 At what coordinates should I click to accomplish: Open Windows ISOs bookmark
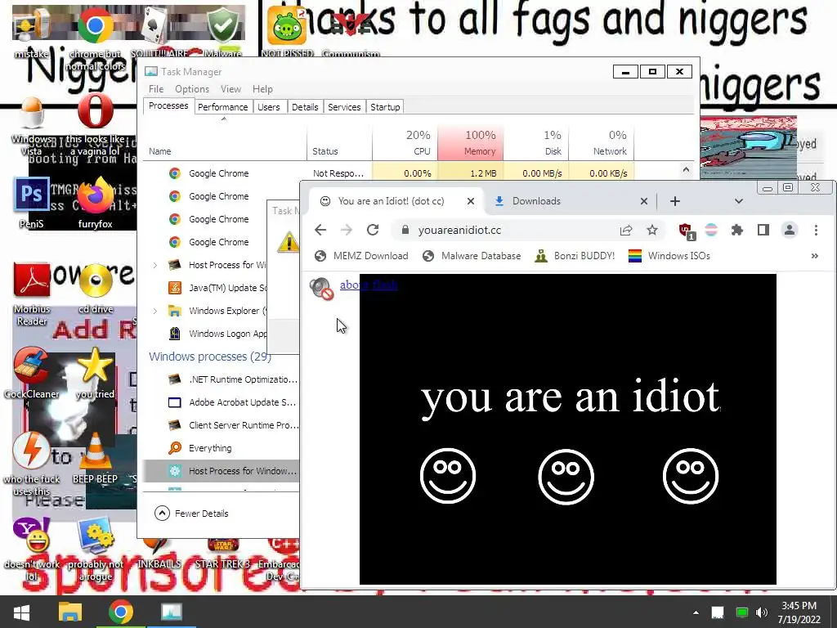click(669, 256)
